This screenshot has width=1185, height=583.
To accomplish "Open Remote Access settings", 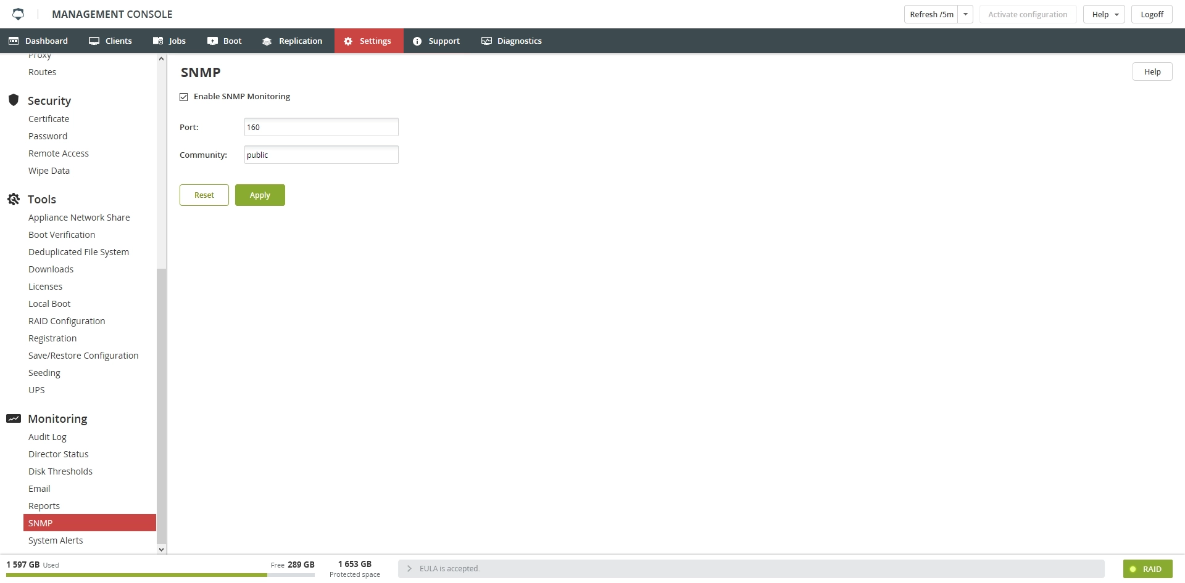I will tap(59, 153).
